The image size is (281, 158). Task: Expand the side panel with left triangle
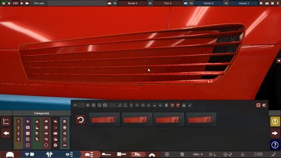coord(279,61)
